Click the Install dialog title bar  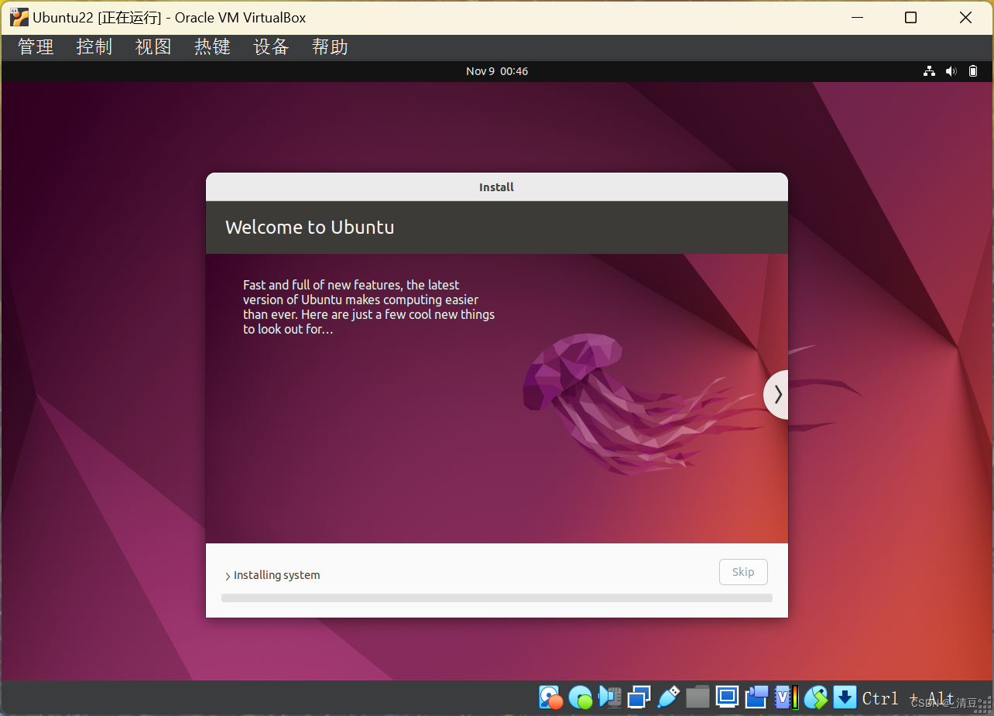497,187
